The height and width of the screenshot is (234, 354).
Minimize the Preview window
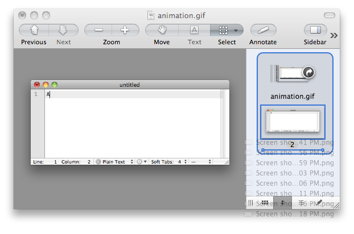[x=34, y=15]
